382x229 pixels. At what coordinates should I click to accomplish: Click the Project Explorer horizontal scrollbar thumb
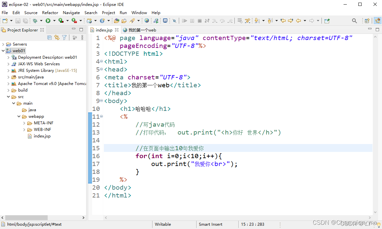(x=26, y=218)
